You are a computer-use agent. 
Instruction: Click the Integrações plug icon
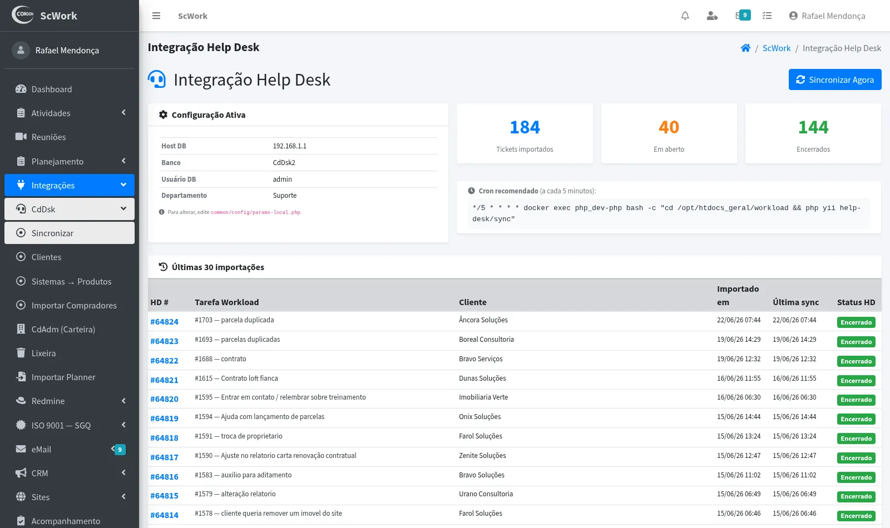point(21,185)
